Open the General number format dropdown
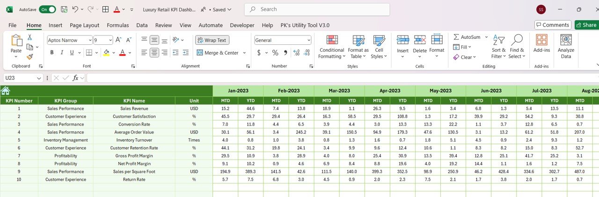The height and width of the screenshot is (197, 599). (x=308, y=41)
